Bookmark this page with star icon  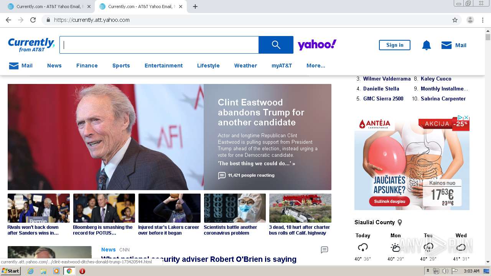tap(455, 20)
